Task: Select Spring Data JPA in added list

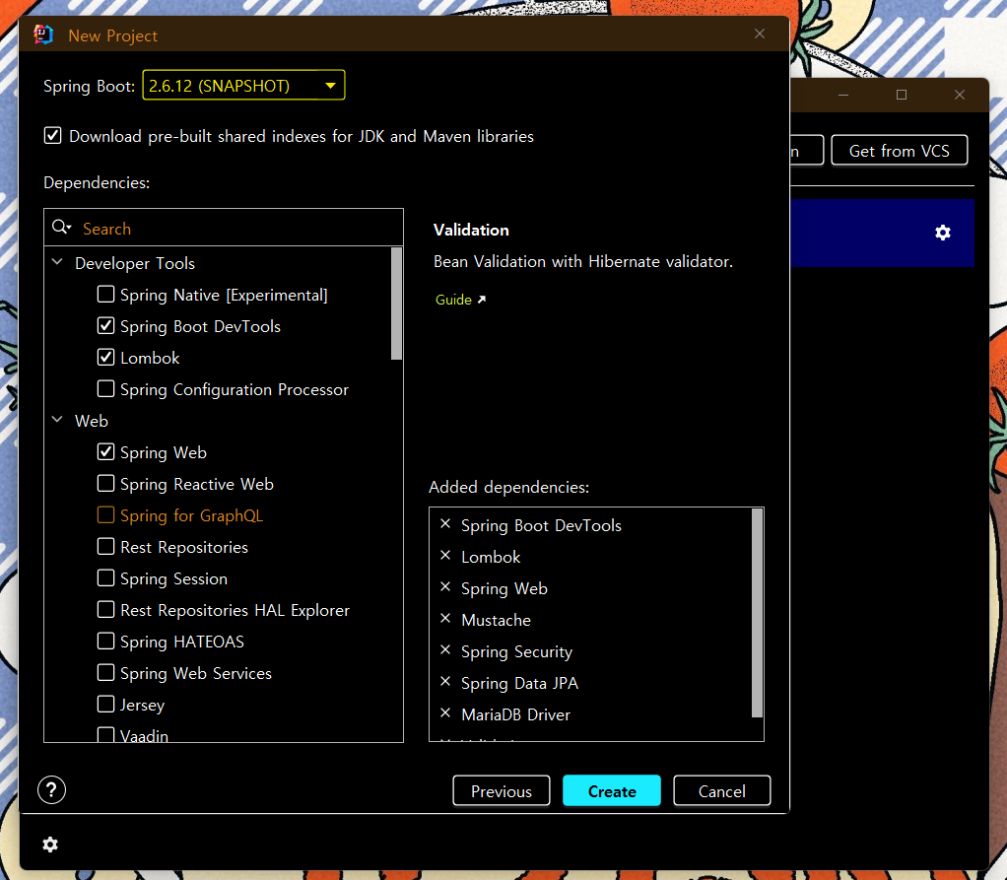Action: [x=519, y=683]
